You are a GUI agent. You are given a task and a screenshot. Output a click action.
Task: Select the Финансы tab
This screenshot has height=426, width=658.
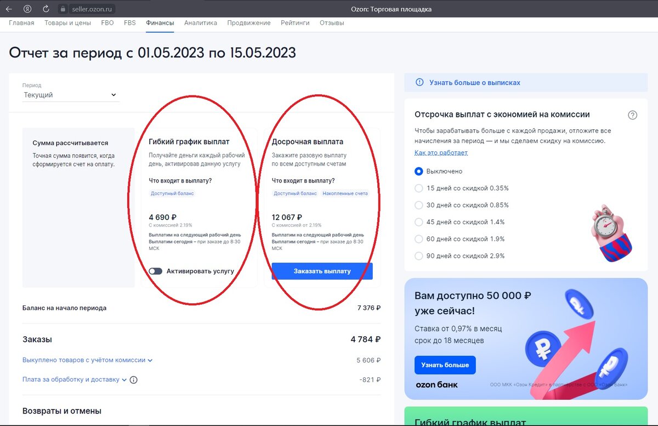pos(160,23)
